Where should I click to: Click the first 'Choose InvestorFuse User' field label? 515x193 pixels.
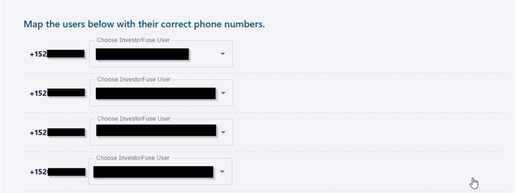[133, 40]
